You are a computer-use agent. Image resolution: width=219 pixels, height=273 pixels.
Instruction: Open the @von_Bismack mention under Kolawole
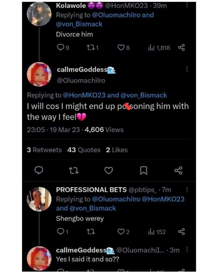79,24
